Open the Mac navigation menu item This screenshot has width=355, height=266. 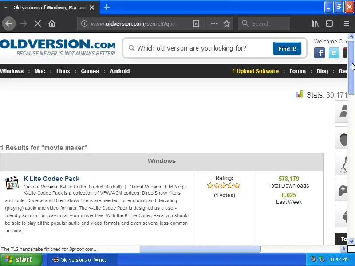tap(40, 71)
